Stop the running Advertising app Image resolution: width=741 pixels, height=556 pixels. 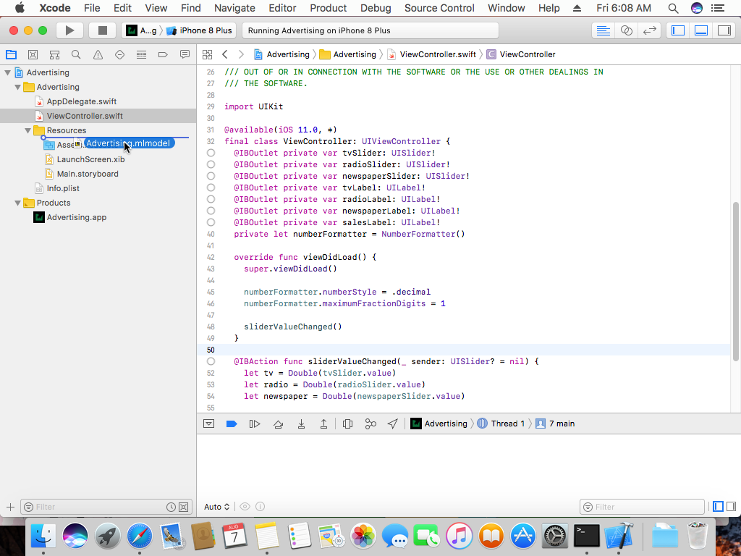(x=102, y=30)
